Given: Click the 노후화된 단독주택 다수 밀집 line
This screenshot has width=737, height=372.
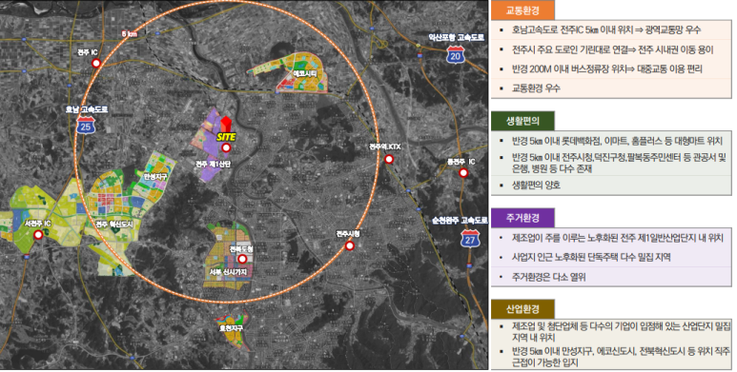Looking at the screenshot, I should pos(591,258).
